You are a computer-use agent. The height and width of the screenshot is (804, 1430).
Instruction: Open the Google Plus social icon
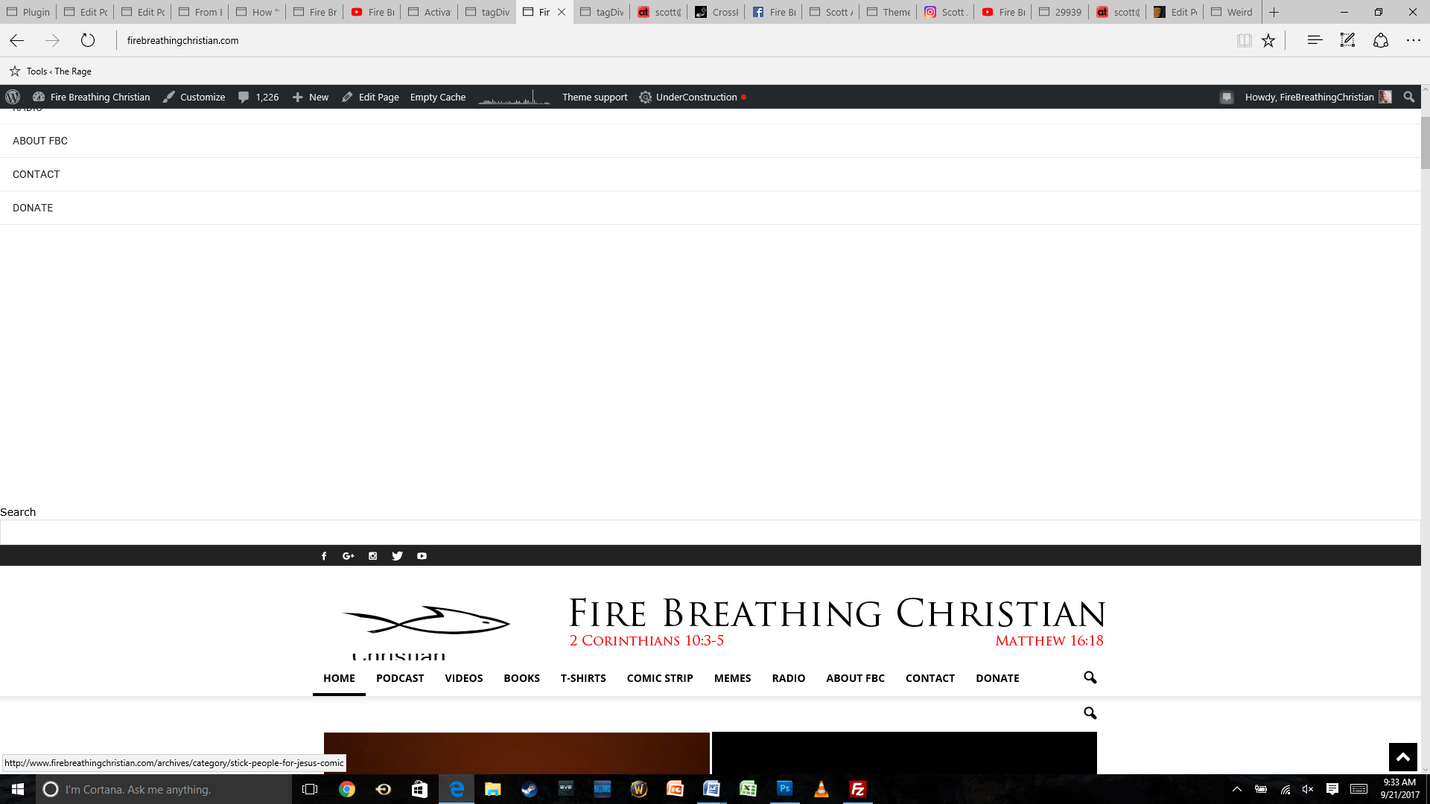coord(349,556)
